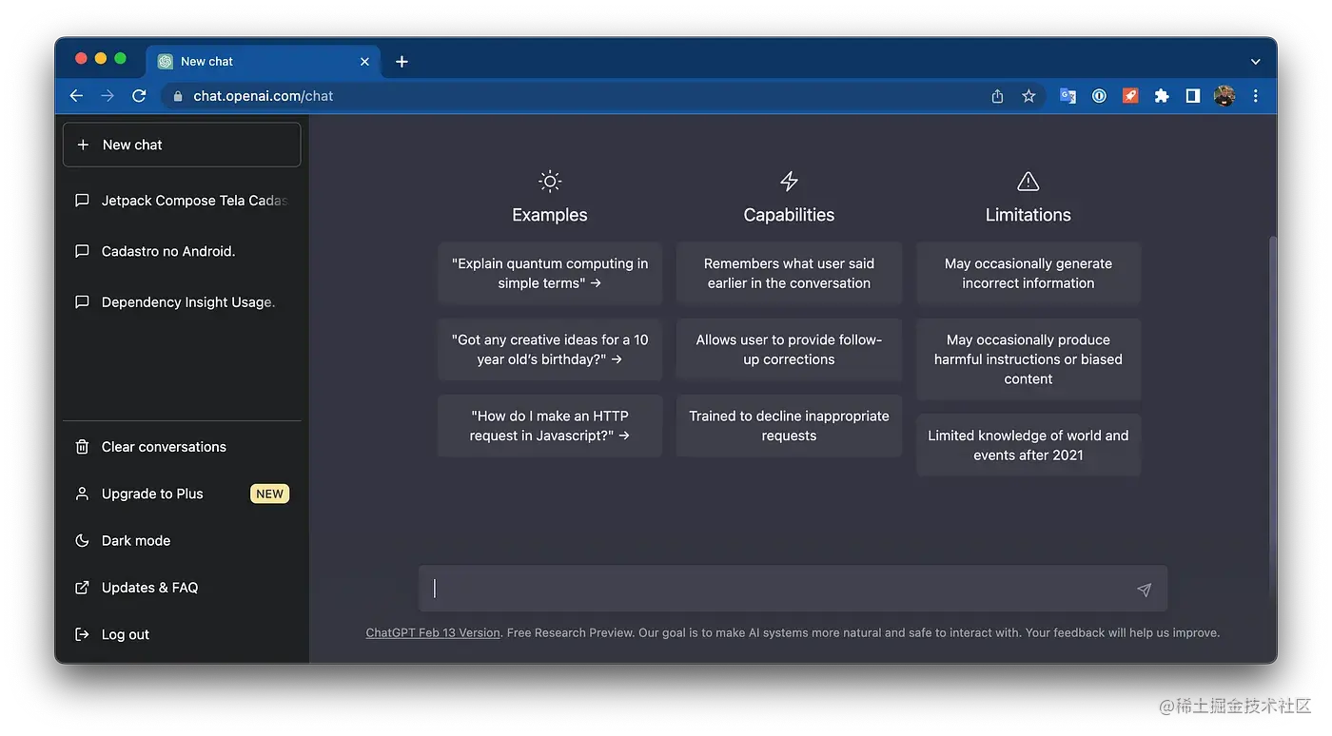The image size is (1332, 736).
Task: Choose the quantum computing example prompt
Action: (550, 273)
